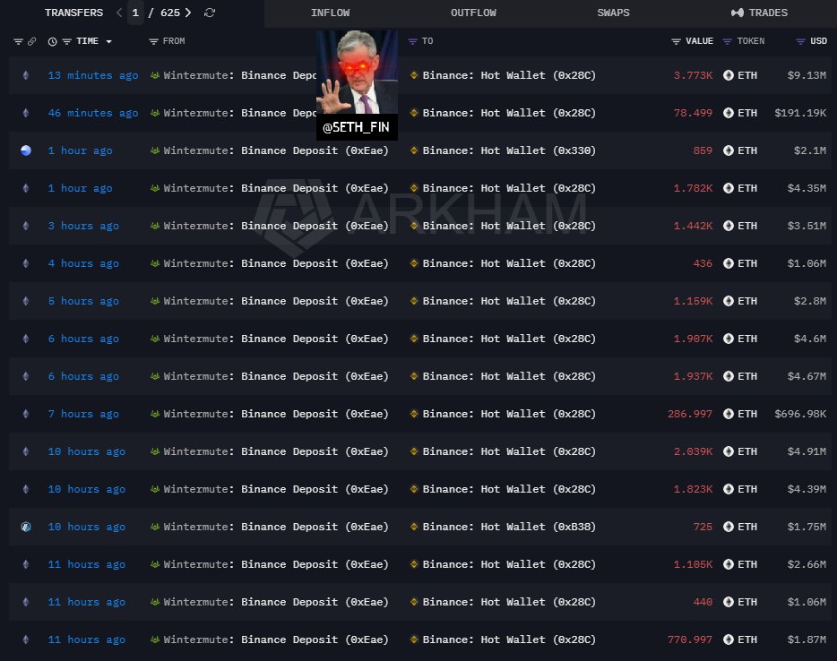Click USD amount $696.98K

pos(800,414)
